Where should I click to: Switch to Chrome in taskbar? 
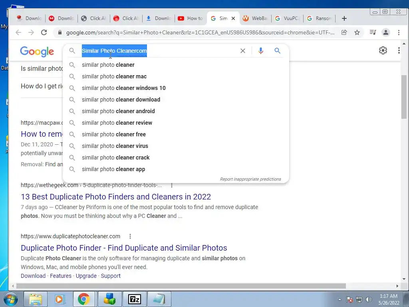point(84,299)
